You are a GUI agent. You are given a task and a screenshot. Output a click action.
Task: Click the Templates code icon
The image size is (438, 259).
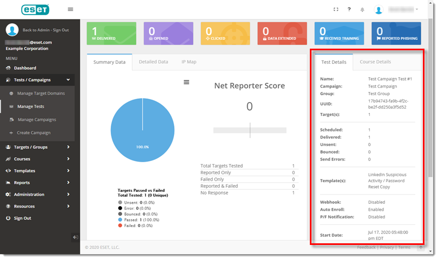click(8, 171)
